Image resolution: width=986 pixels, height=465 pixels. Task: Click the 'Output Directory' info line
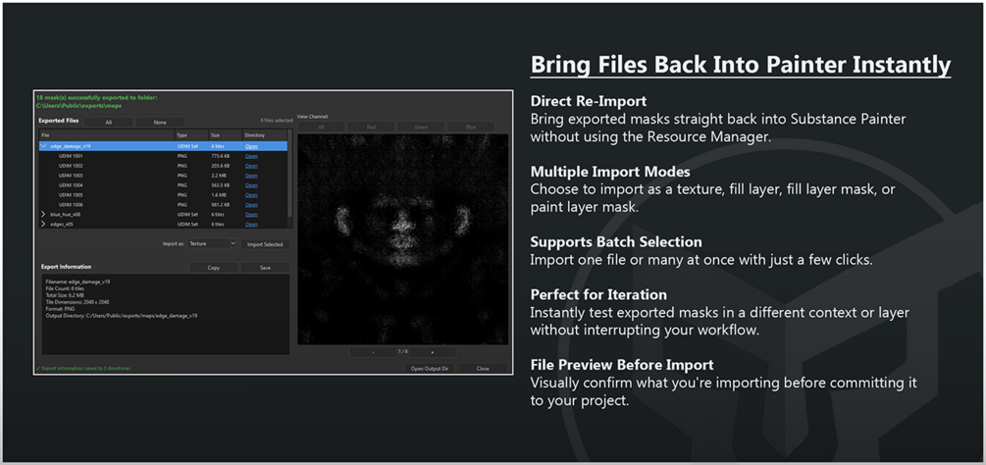pyautogui.click(x=122, y=316)
